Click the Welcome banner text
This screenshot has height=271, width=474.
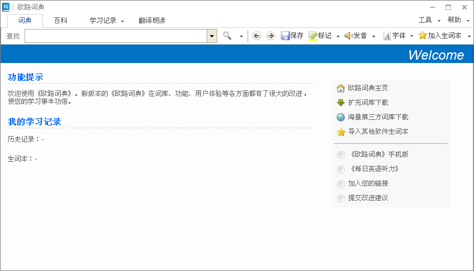pos(436,55)
